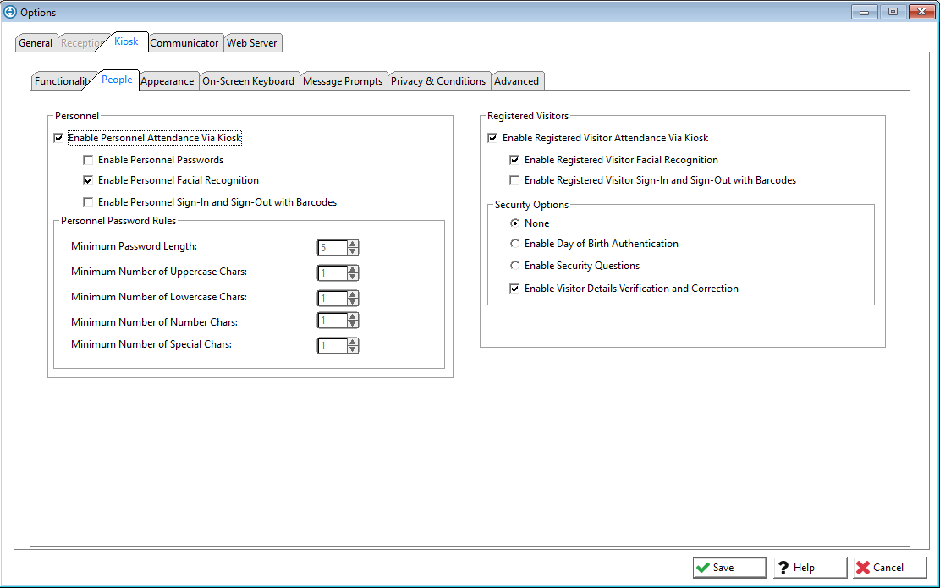Toggle Registered Visitor Facial Recognition checkbox

point(514,160)
